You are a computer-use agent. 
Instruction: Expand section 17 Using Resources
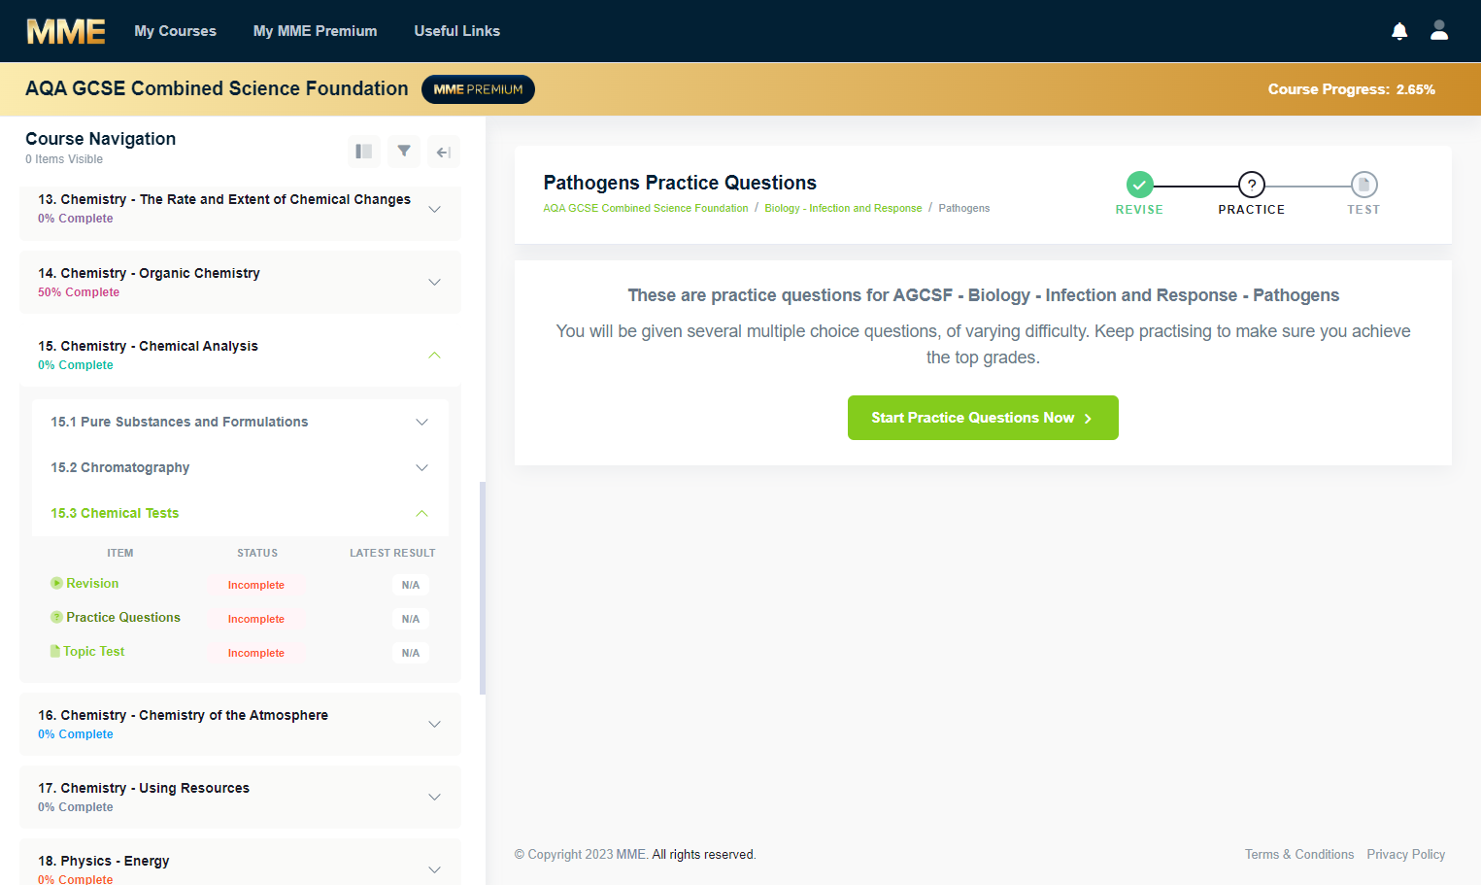click(435, 797)
